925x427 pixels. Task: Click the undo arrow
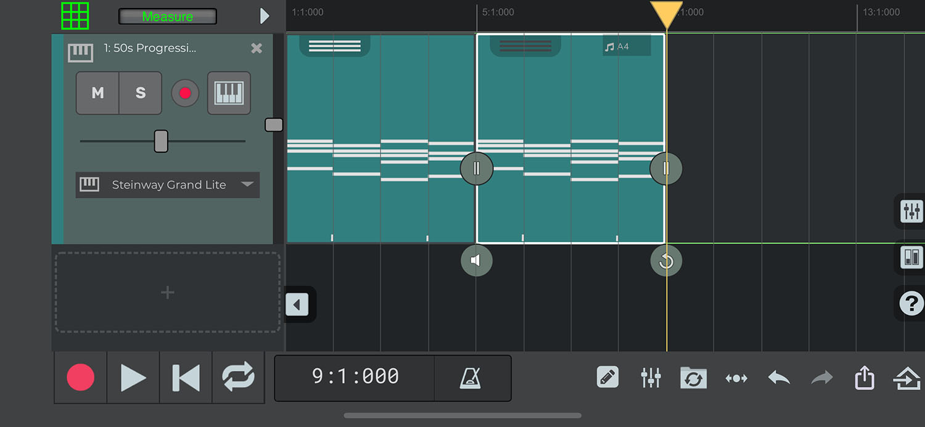point(779,377)
